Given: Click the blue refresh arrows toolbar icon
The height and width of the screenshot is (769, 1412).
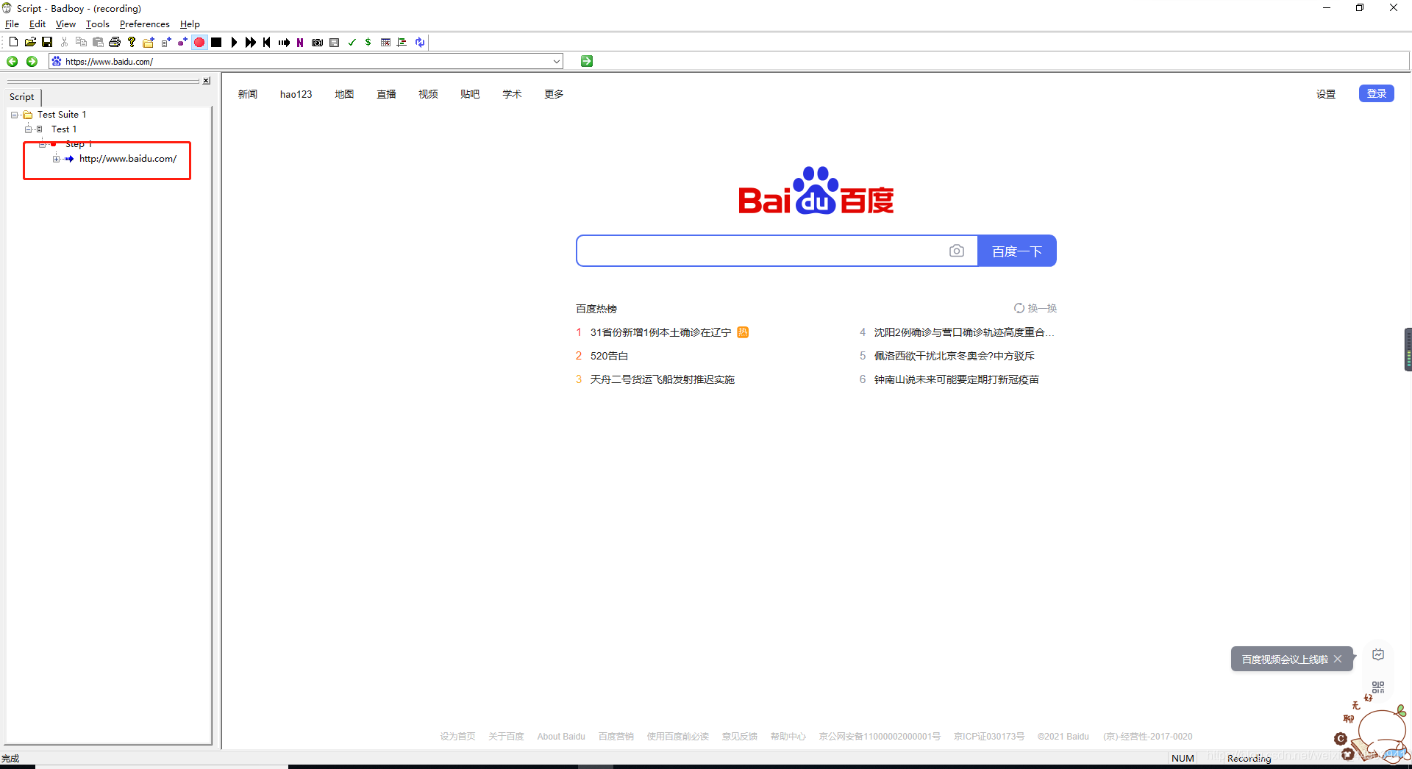Looking at the screenshot, I should coord(420,43).
